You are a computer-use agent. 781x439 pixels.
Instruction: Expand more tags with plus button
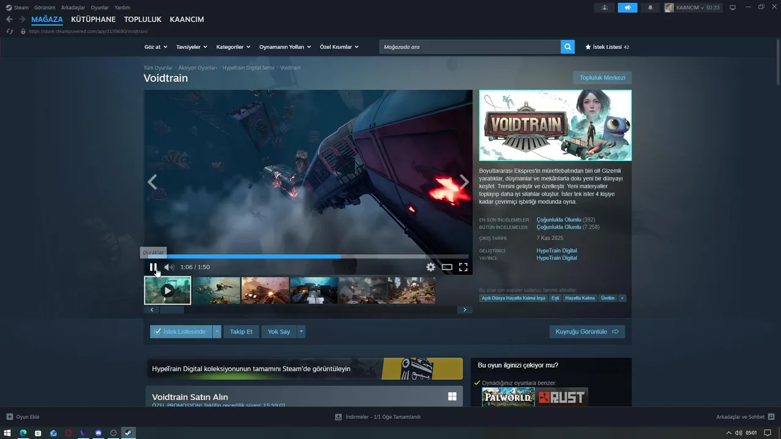tap(622, 298)
